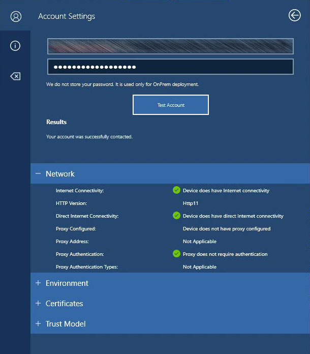Select the 'successfully contacted' result message
310x354 pixels.
tap(89, 137)
